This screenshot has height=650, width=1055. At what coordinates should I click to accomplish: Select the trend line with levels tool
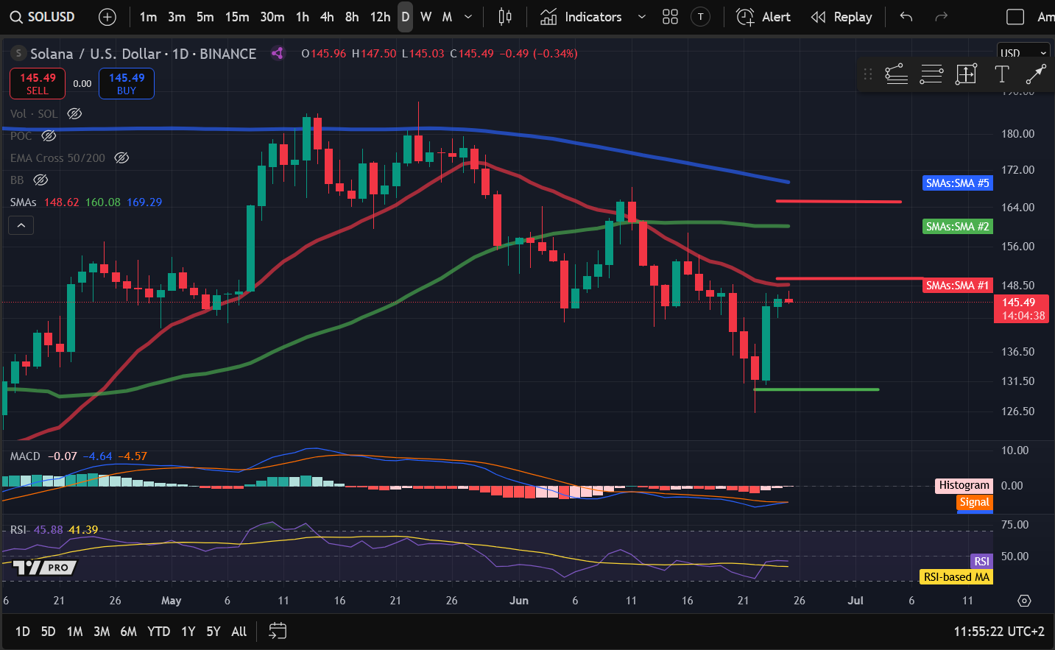tap(896, 74)
